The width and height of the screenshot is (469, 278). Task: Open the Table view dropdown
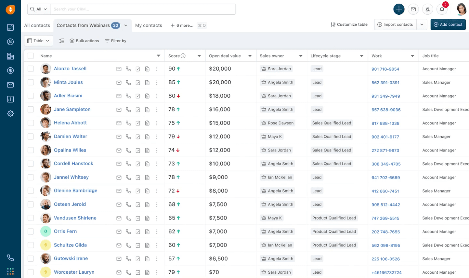point(38,41)
